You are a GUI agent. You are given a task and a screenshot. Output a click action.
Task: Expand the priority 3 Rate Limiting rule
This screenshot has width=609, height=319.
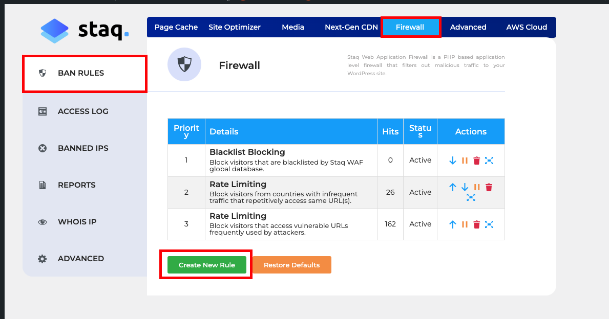point(489,224)
